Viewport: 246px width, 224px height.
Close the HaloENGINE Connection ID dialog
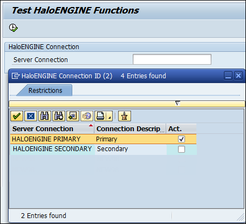(238, 76)
